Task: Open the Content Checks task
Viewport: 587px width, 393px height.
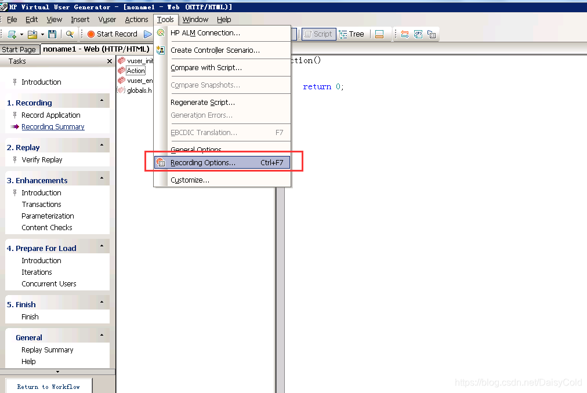Action: tap(47, 228)
